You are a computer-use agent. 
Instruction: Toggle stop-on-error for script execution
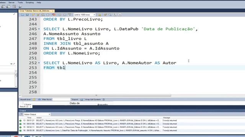click(x=54, y=15)
